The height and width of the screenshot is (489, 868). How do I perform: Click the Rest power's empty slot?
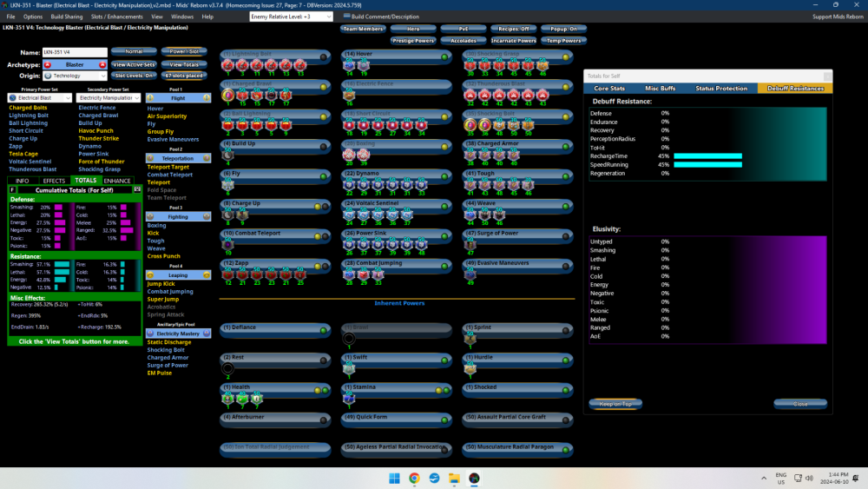pos(228,369)
